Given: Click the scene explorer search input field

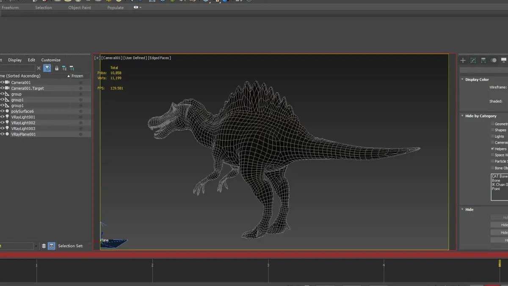Looking at the screenshot, I should [17, 68].
